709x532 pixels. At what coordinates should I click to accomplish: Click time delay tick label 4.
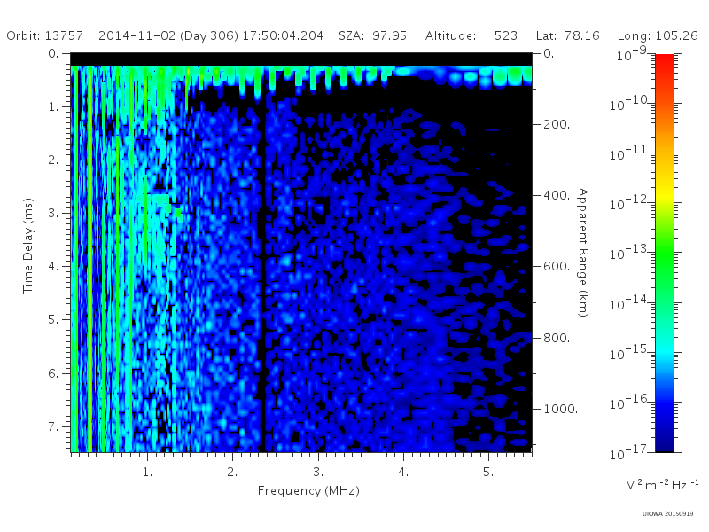coord(53,267)
